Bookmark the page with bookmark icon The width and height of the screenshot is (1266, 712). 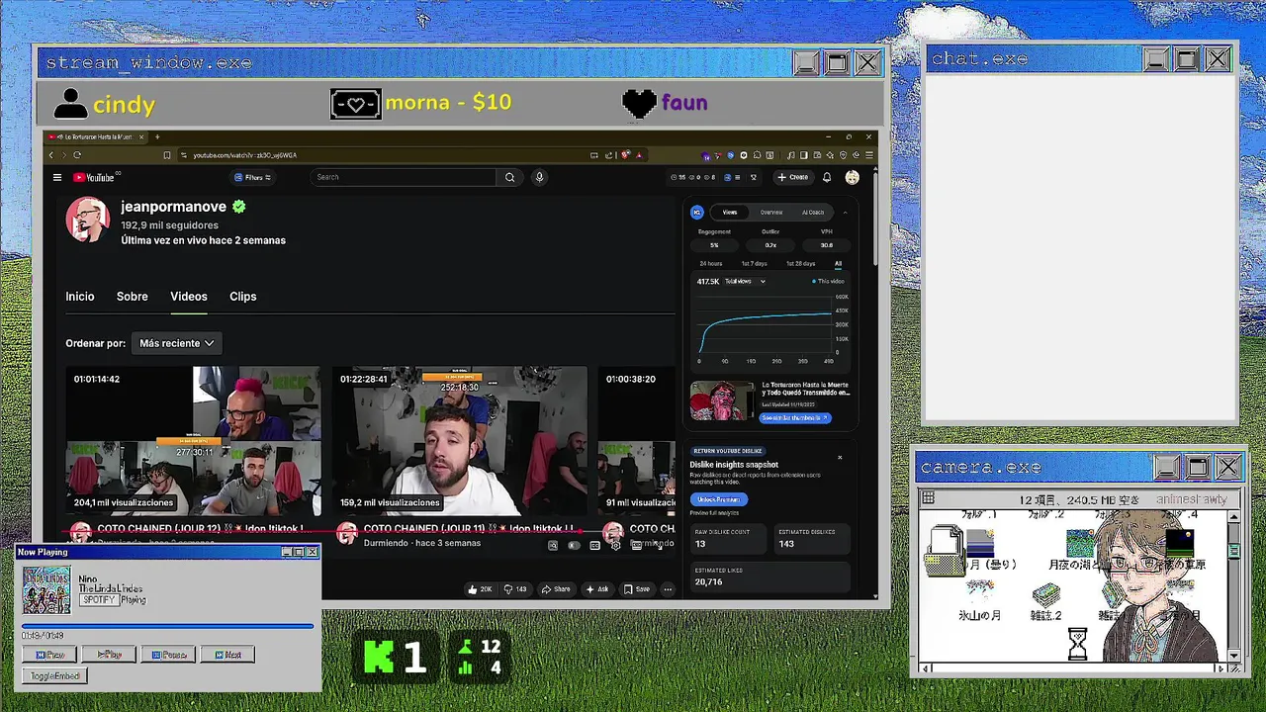coord(167,155)
